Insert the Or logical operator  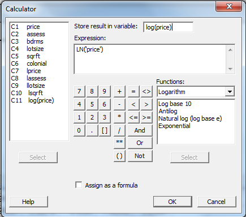tap(140, 143)
